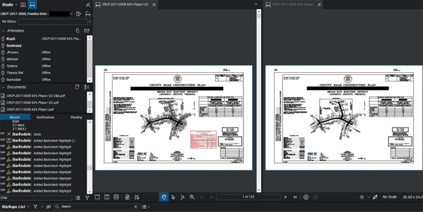Screen dimensions: 423x212
Task: Click the record list icon next to Chat
Action: click(78, 198)
